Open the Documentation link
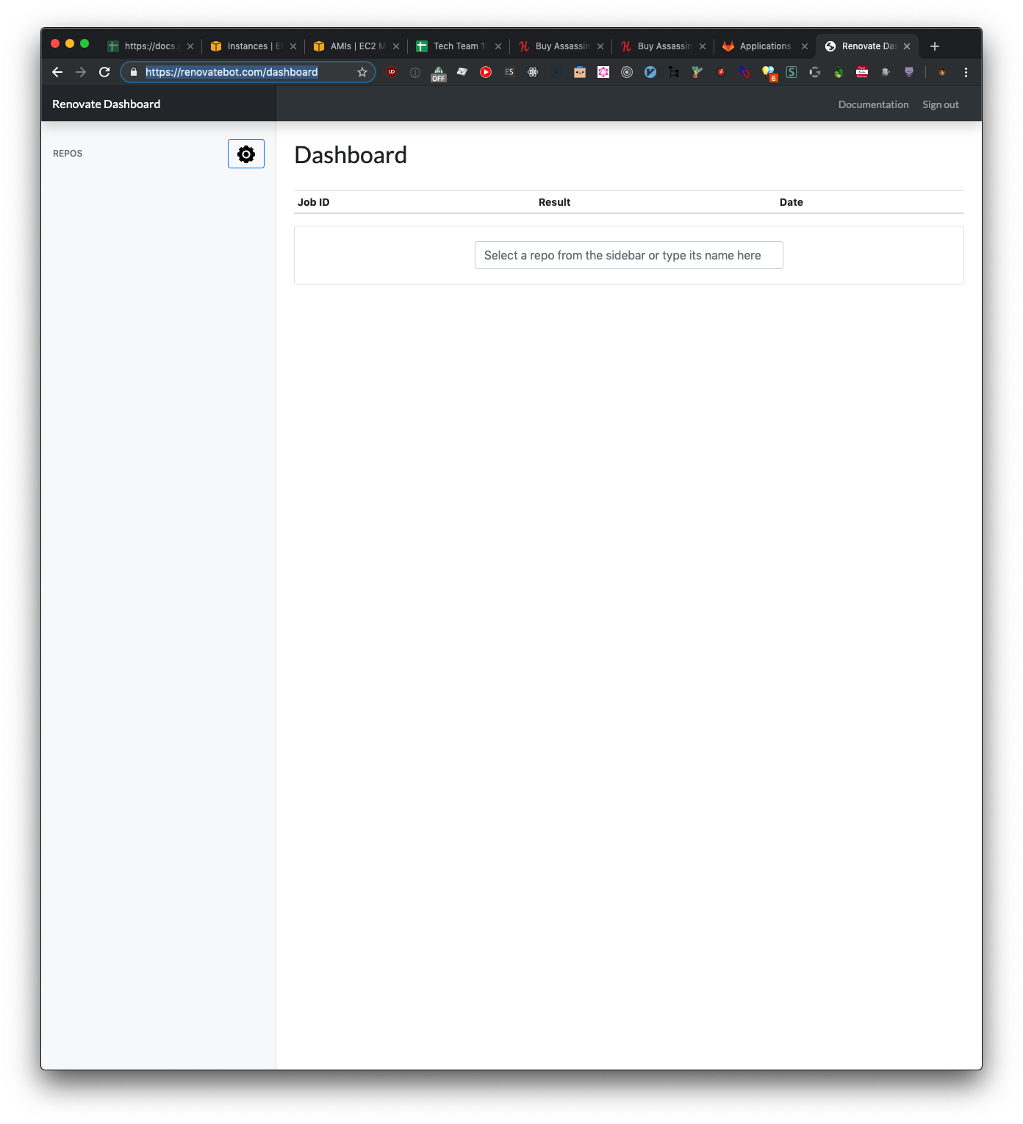This screenshot has height=1124, width=1023. coord(873,104)
